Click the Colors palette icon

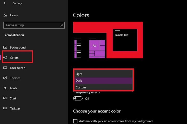5,57
